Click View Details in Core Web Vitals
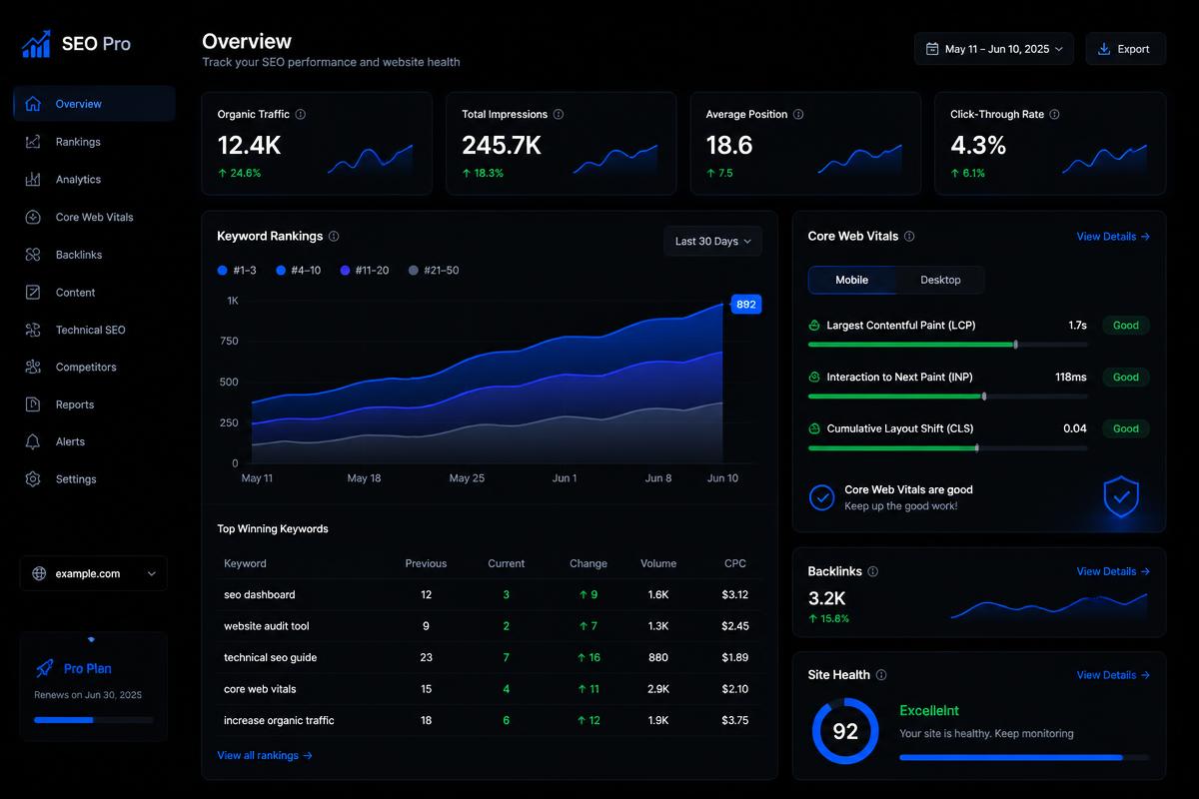Image resolution: width=1199 pixels, height=799 pixels. coord(1113,237)
